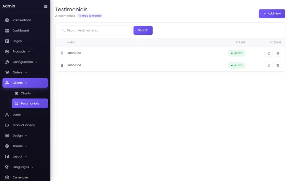The height and width of the screenshot is (181, 290).
Task: Click the Admin title
Action: pos(9,6)
